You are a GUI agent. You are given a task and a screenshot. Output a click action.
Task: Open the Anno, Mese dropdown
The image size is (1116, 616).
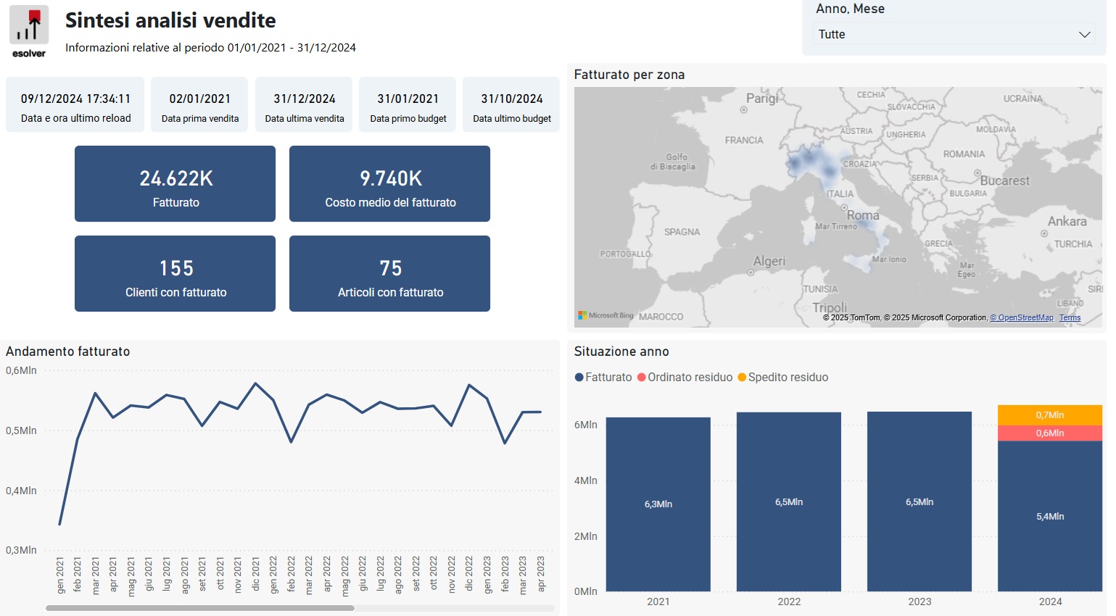[x=954, y=34]
